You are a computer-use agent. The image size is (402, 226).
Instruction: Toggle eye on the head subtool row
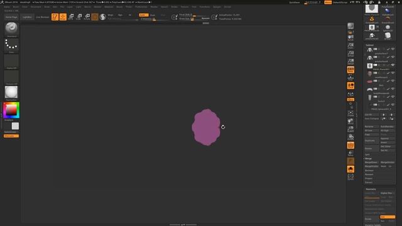point(393,73)
